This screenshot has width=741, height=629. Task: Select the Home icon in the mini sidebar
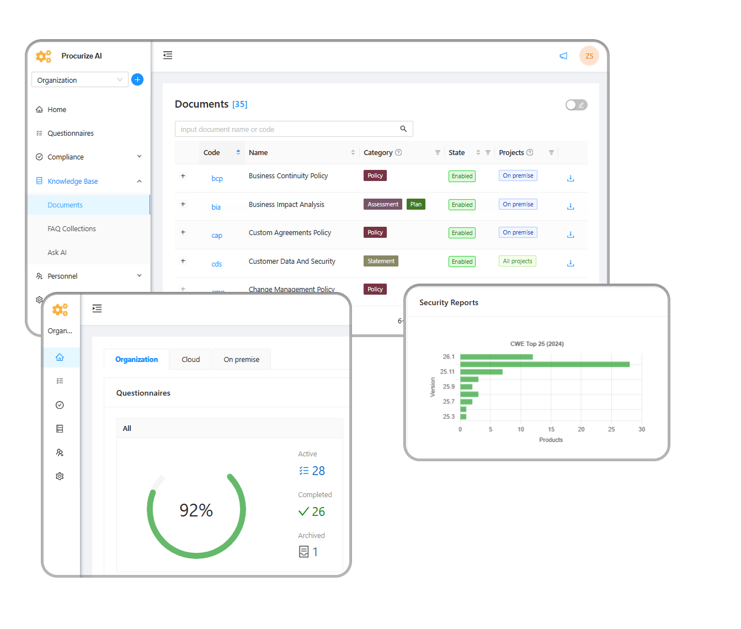click(x=60, y=357)
